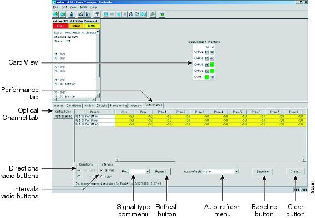
Task: Select the 1 day interval radio button
Action: [102, 177]
